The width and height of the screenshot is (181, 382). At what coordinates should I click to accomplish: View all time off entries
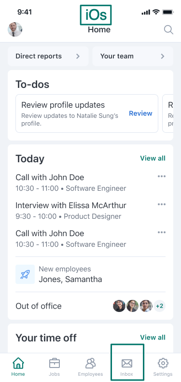pos(153,338)
